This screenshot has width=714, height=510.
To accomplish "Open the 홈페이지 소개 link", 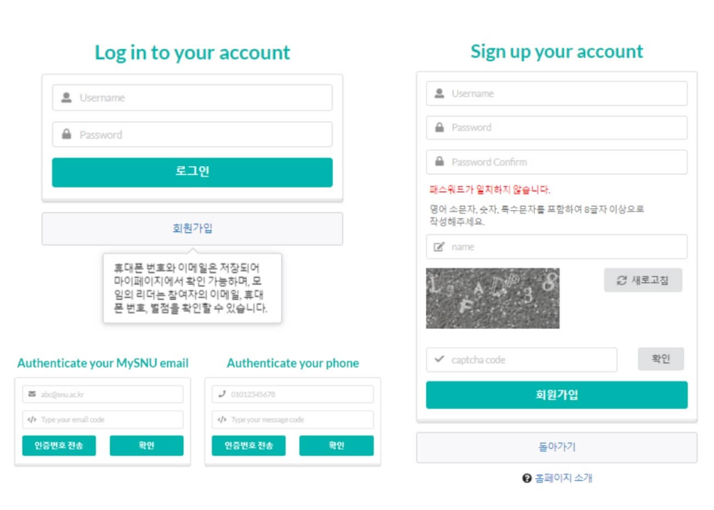I will pos(564,478).
